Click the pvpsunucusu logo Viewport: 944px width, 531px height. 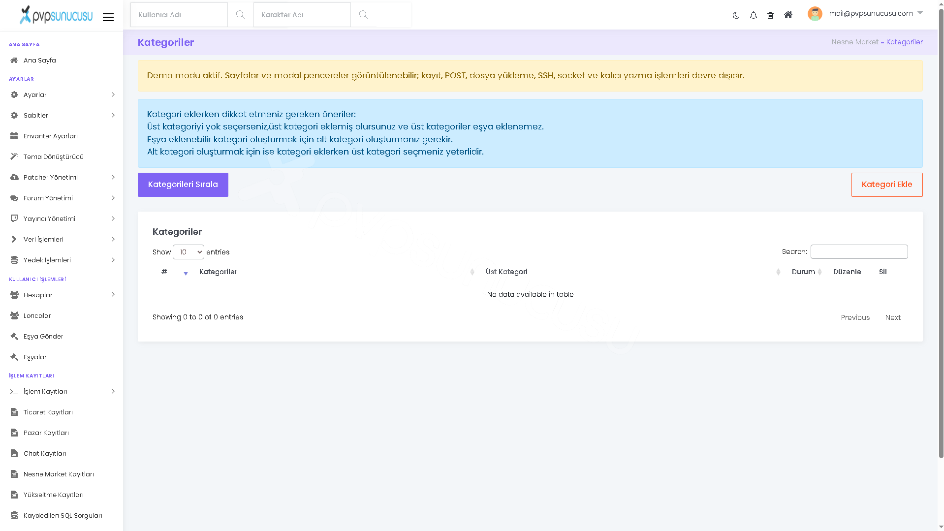(56, 15)
